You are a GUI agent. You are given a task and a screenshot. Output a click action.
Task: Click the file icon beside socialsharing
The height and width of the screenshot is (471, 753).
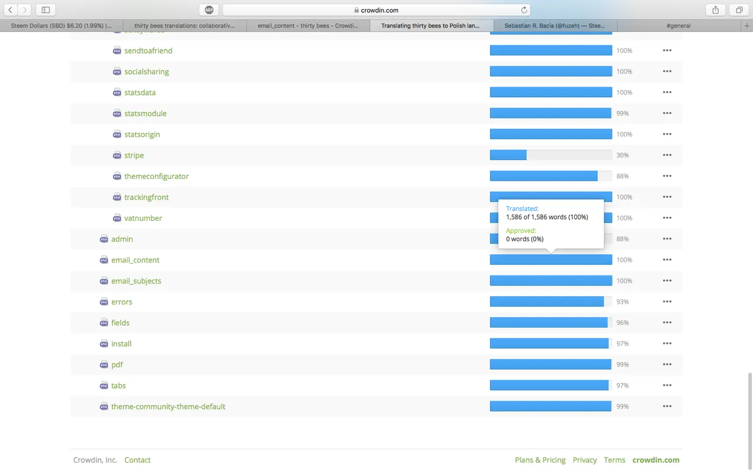(116, 71)
